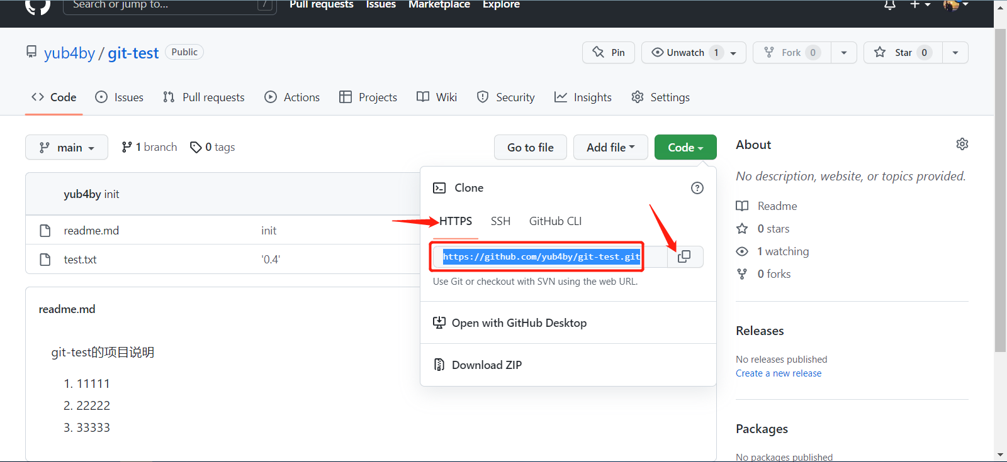Open test.txt in the file list
Image resolution: width=1007 pixels, height=462 pixels.
[80, 260]
